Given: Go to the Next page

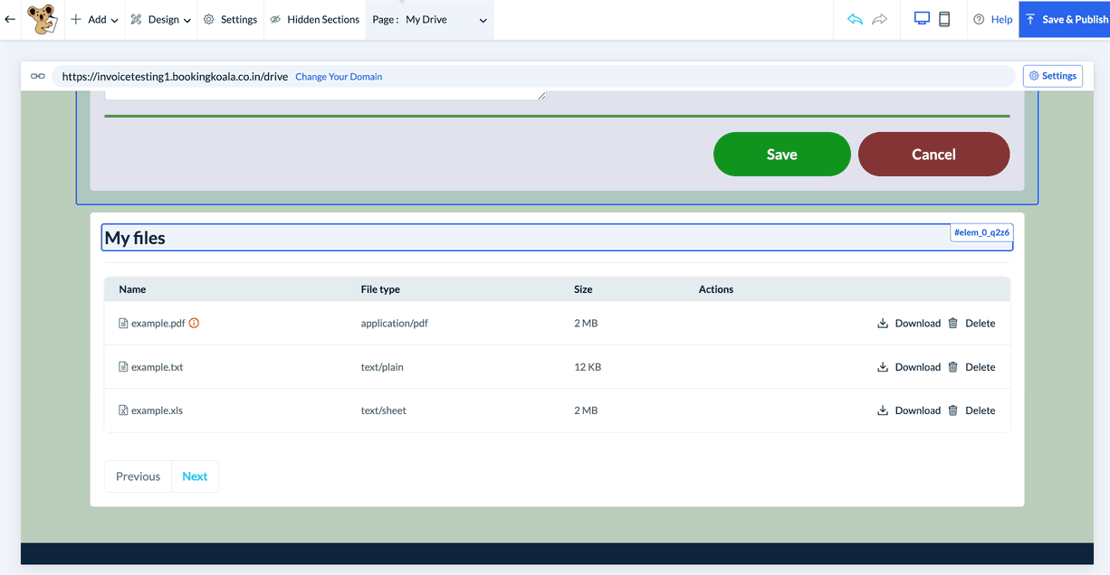Looking at the screenshot, I should [195, 476].
